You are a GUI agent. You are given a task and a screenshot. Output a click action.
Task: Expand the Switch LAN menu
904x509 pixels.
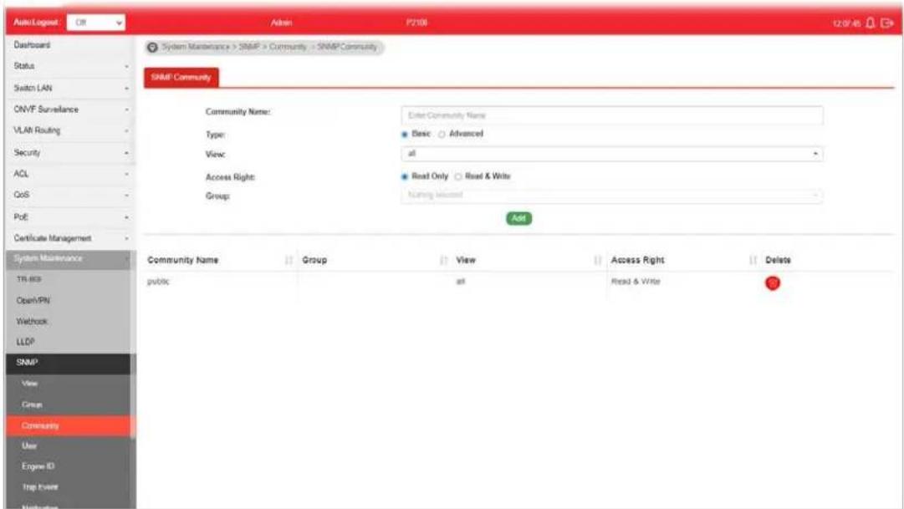tap(70, 89)
